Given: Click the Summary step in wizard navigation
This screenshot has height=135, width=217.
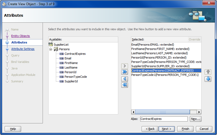Looking at the screenshot, I should point(17,81).
